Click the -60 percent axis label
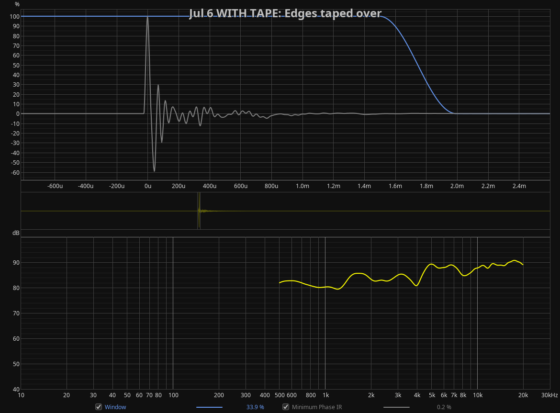 (x=15, y=172)
